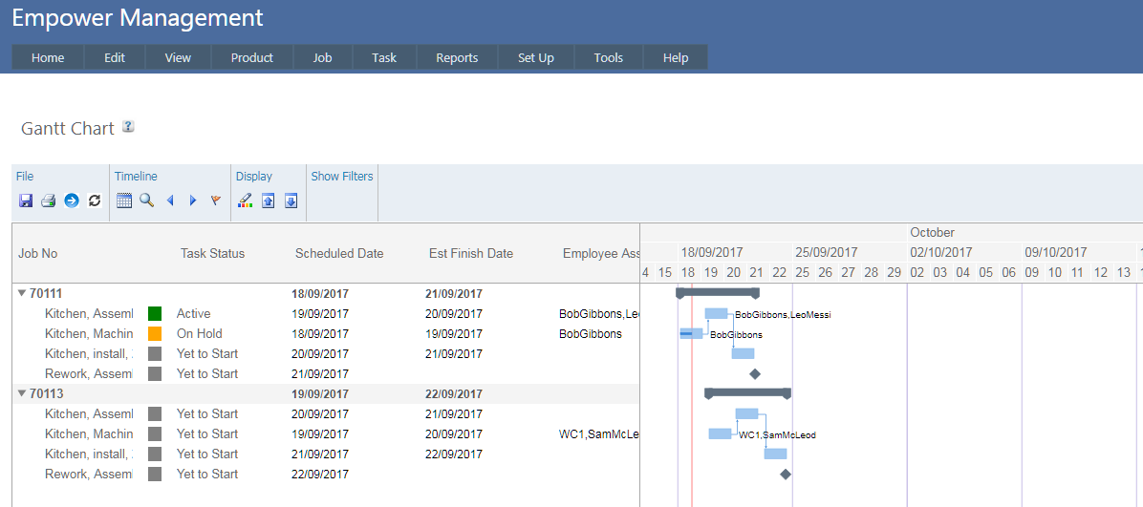The image size is (1143, 507).
Task: Click the magnifier zoom icon
Action: [147, 201]
